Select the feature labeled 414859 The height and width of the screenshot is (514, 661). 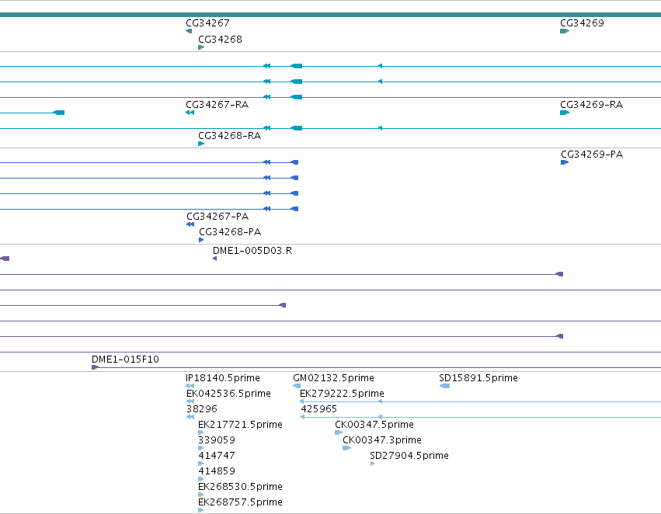201,479
